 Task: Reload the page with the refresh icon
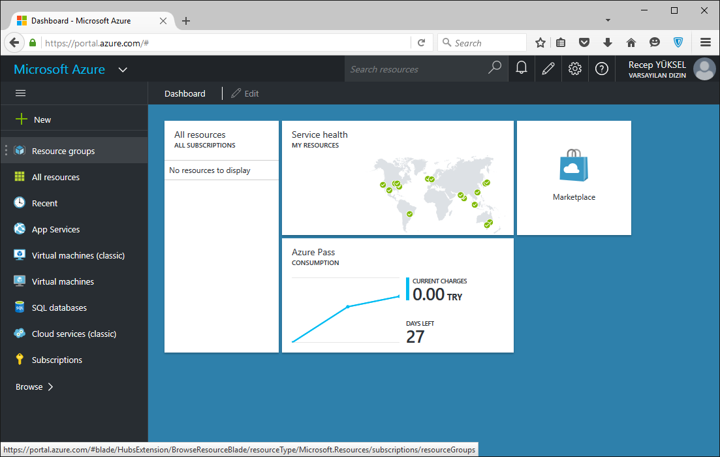422,42
